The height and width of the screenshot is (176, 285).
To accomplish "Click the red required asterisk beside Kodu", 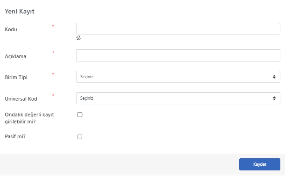I will click(53, 26).
